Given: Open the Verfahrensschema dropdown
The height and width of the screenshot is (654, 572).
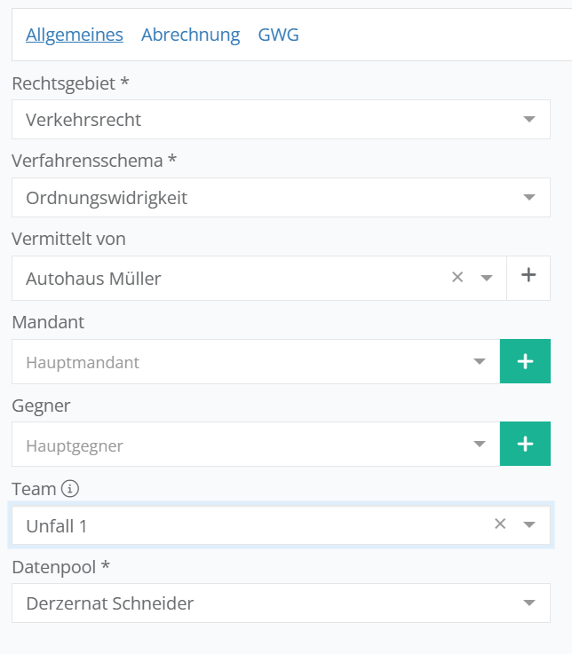Looking at the screenshot, I should [529, 198].
